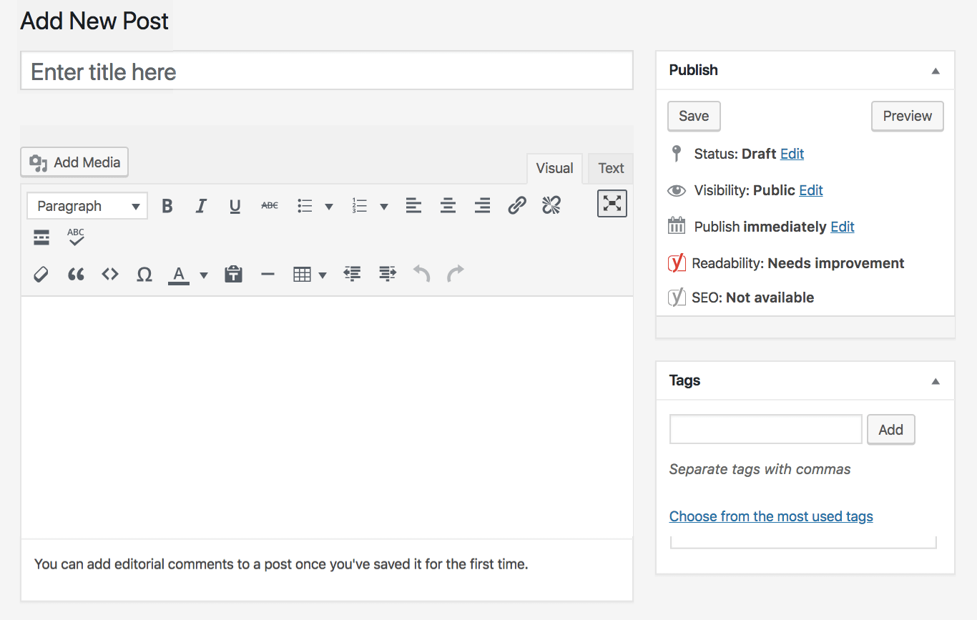Image resolution: width=977 pixels, height=620 pixels.
Task: Click the undo arrow
Action: click(421, 274)
